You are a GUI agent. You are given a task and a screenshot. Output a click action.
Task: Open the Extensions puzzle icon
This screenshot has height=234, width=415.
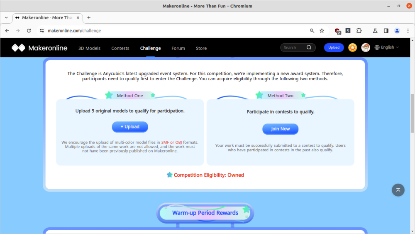(359, 31)
